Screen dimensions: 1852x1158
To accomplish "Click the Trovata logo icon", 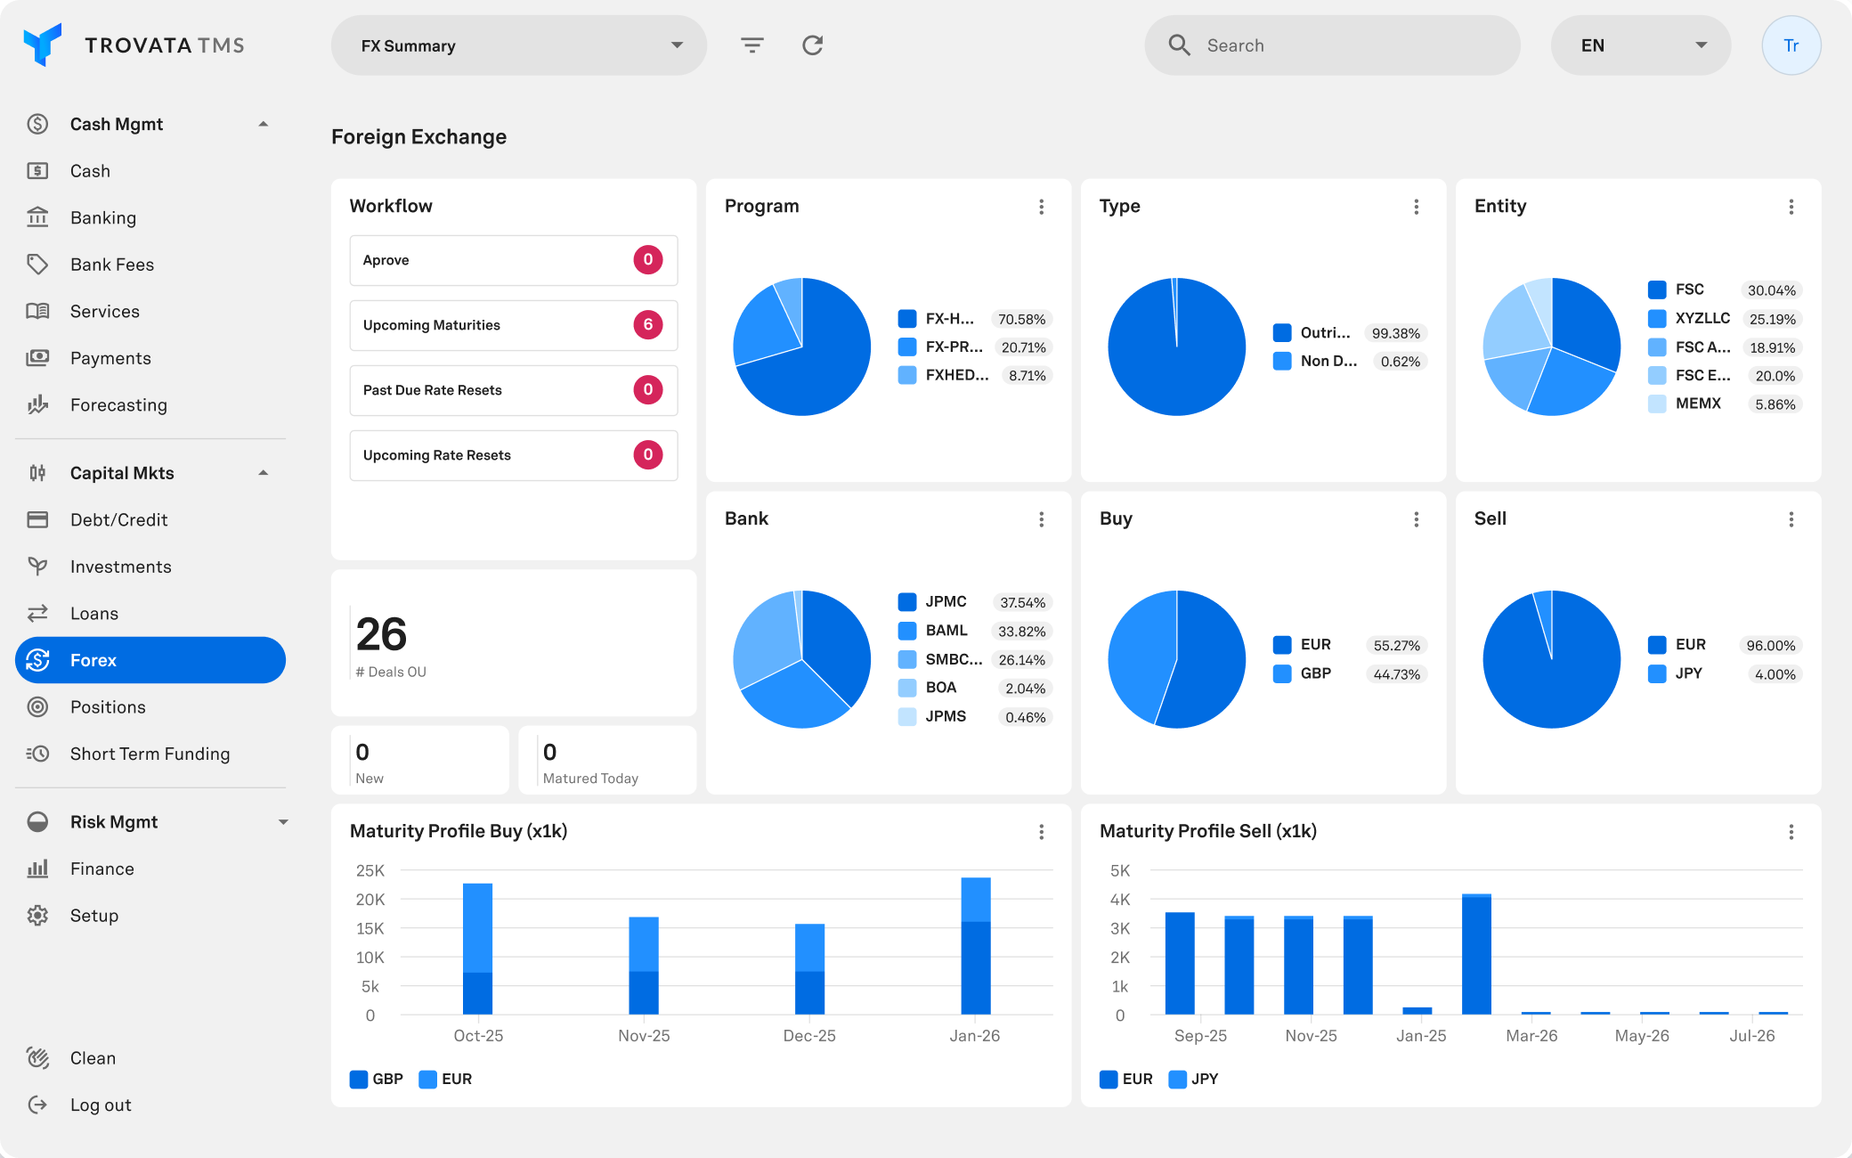I will tap(43, 45).
